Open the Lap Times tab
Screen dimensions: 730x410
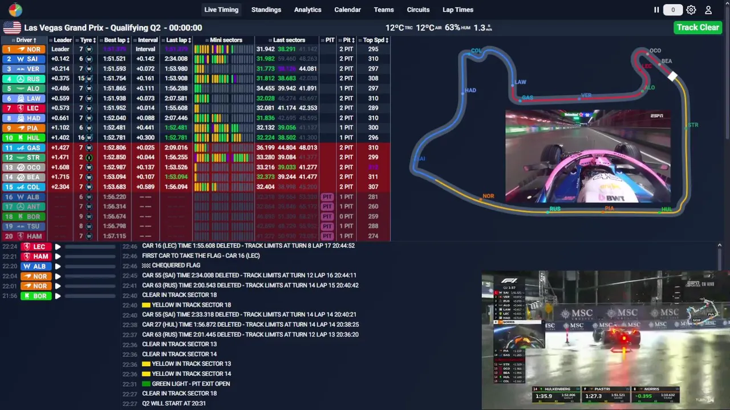[x=458, y=10]
